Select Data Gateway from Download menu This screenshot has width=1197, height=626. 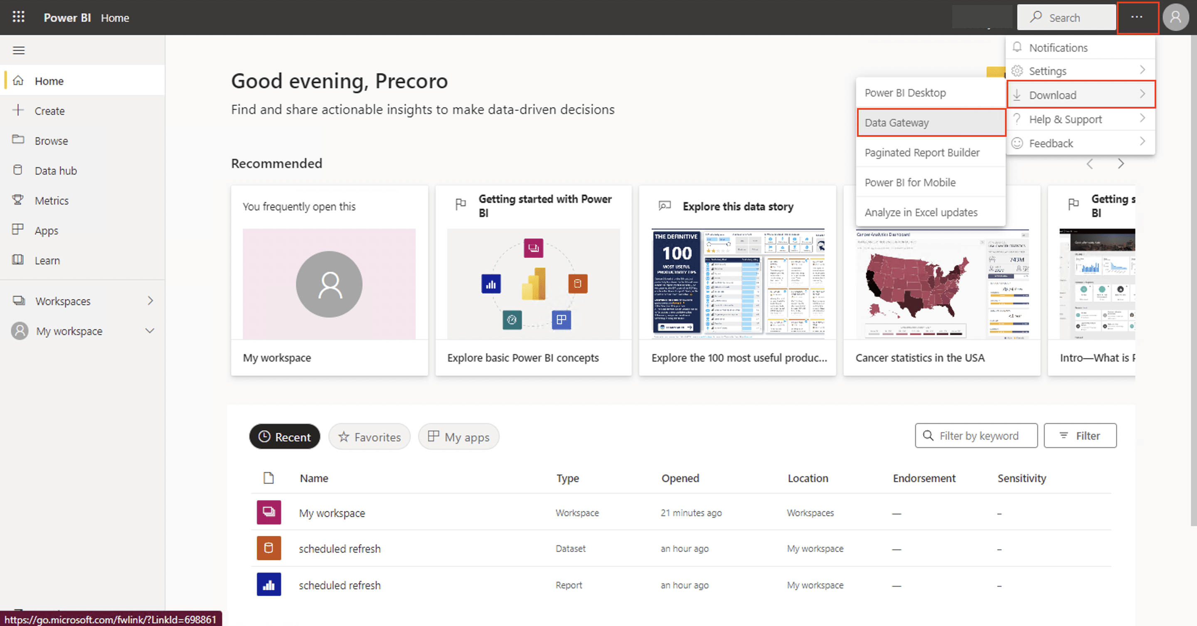click(x=931, y=123)
